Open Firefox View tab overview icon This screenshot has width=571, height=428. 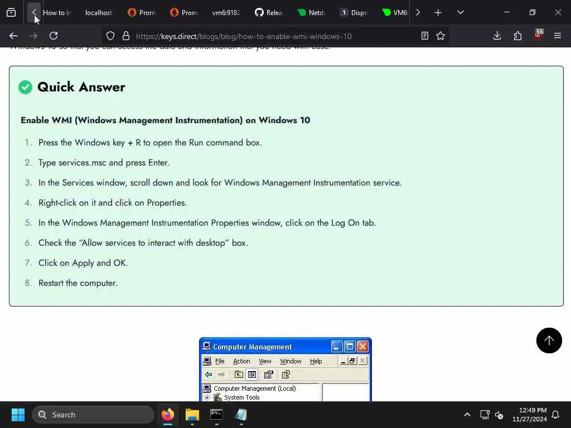pos(11,12)
